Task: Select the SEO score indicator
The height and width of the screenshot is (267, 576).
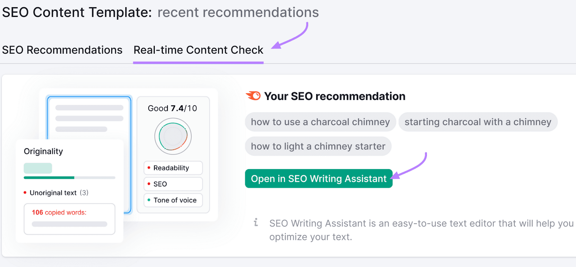Action: coord(173,184)
